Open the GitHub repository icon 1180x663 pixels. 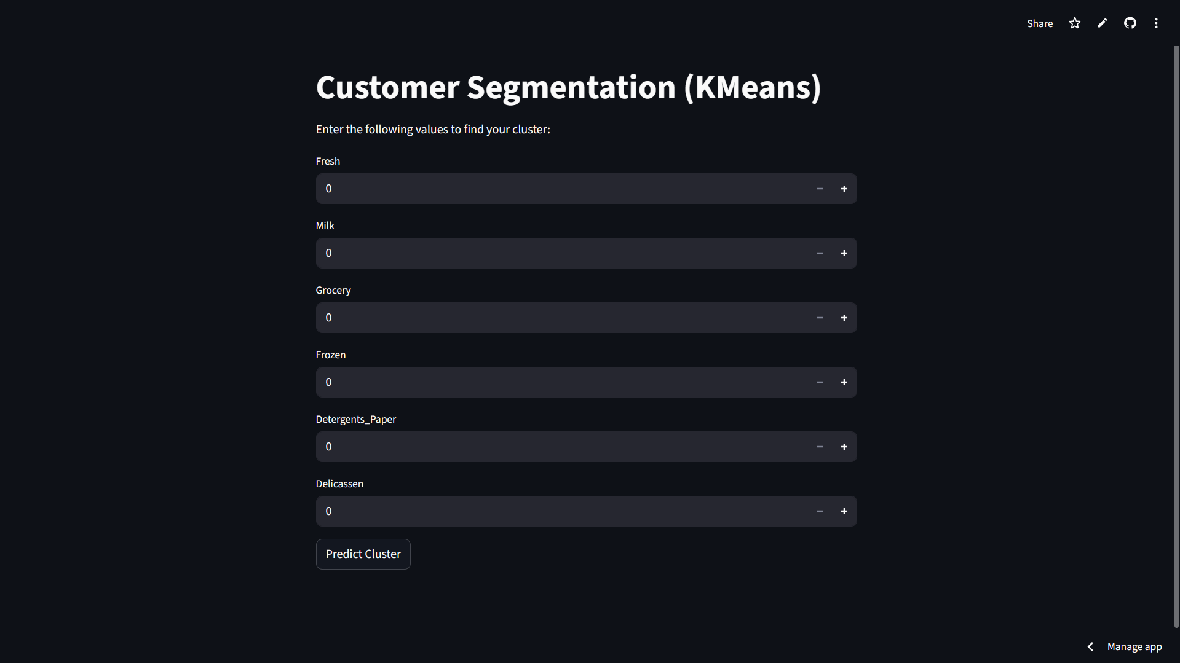tap(1130, 23)
